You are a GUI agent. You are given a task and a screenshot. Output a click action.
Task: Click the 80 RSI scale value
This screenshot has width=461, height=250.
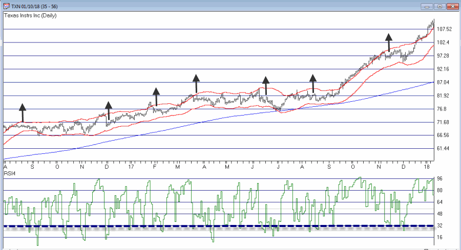439,190
